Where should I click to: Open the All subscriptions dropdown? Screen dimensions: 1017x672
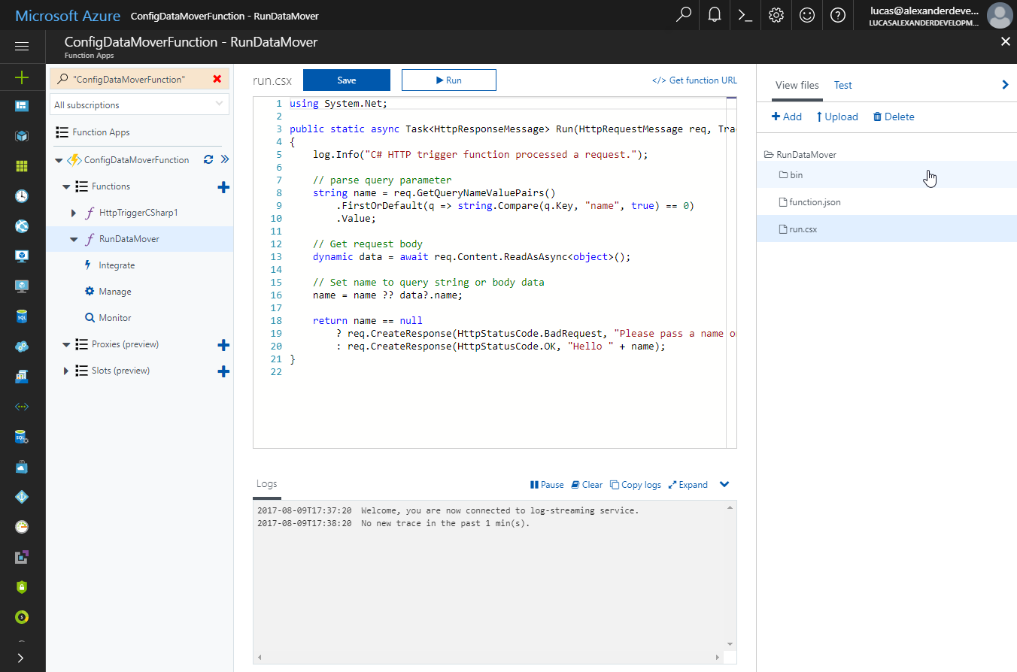click(x=139, y=104)
